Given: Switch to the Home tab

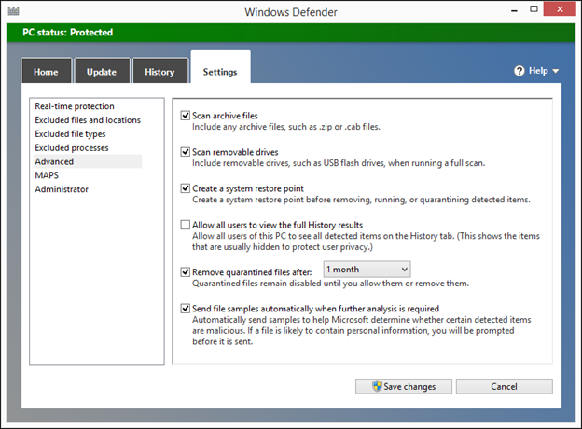Looking at the screenshot, I should click(x=46, y=71).
